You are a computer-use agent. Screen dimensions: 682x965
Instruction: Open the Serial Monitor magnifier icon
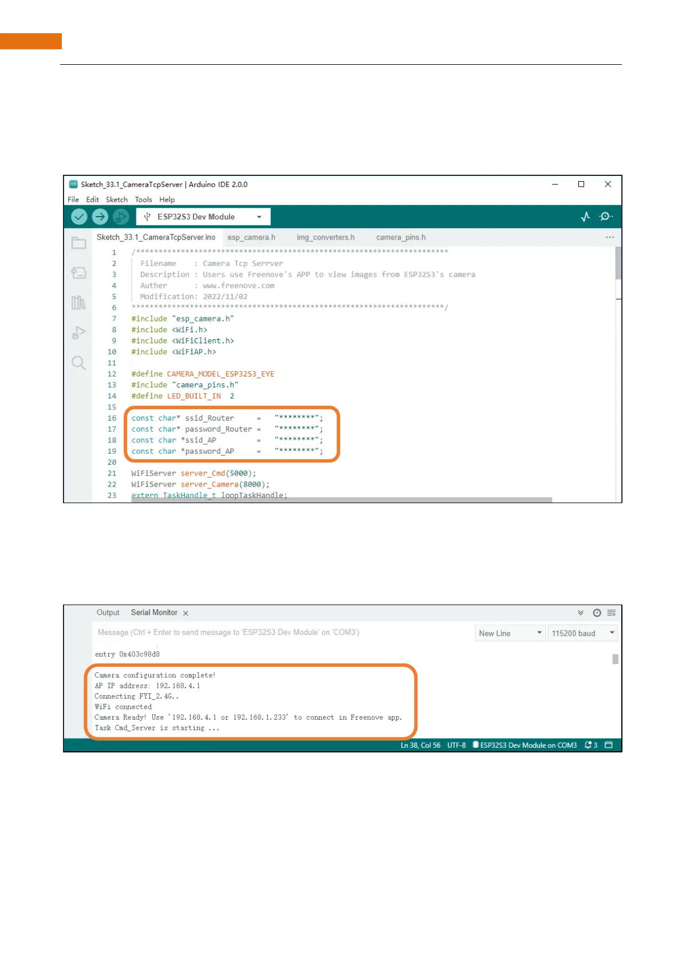[606, 217]
